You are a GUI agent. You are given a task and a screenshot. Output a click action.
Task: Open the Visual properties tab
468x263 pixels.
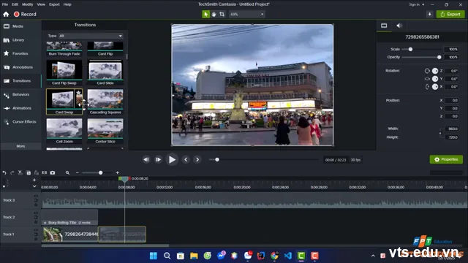click(x=384, y=26)
